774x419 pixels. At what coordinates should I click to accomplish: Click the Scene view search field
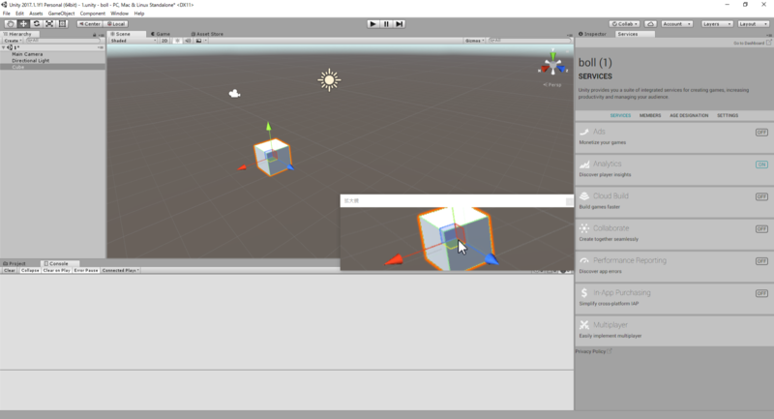click(x=527, y=41)
